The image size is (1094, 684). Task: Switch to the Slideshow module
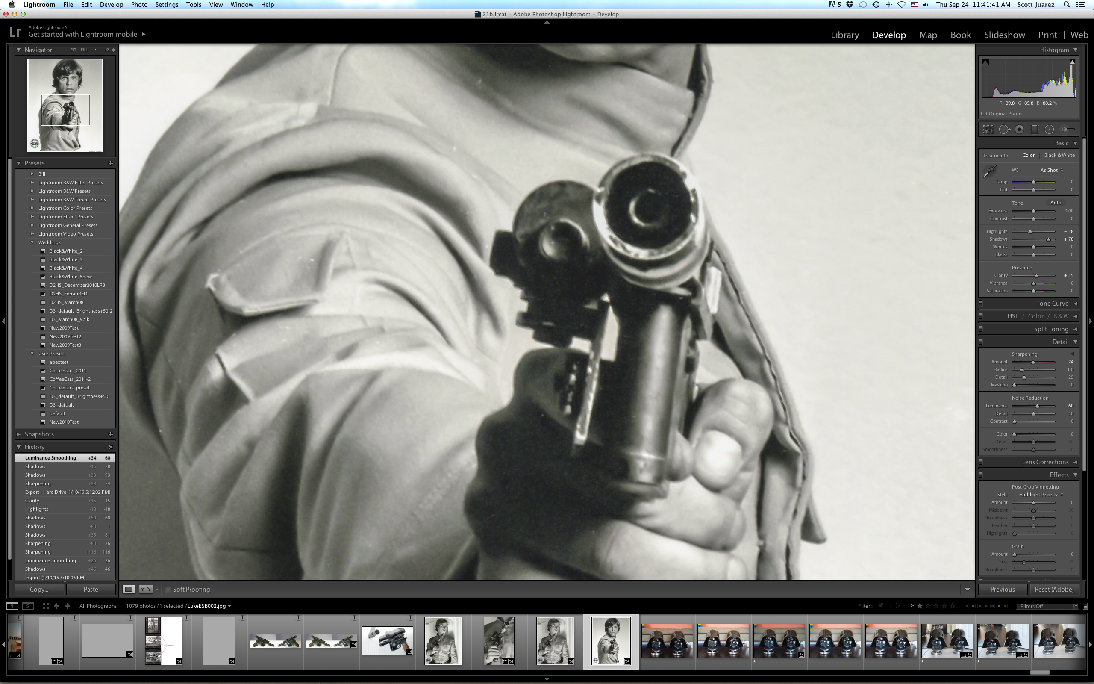tap(1005, 35)
